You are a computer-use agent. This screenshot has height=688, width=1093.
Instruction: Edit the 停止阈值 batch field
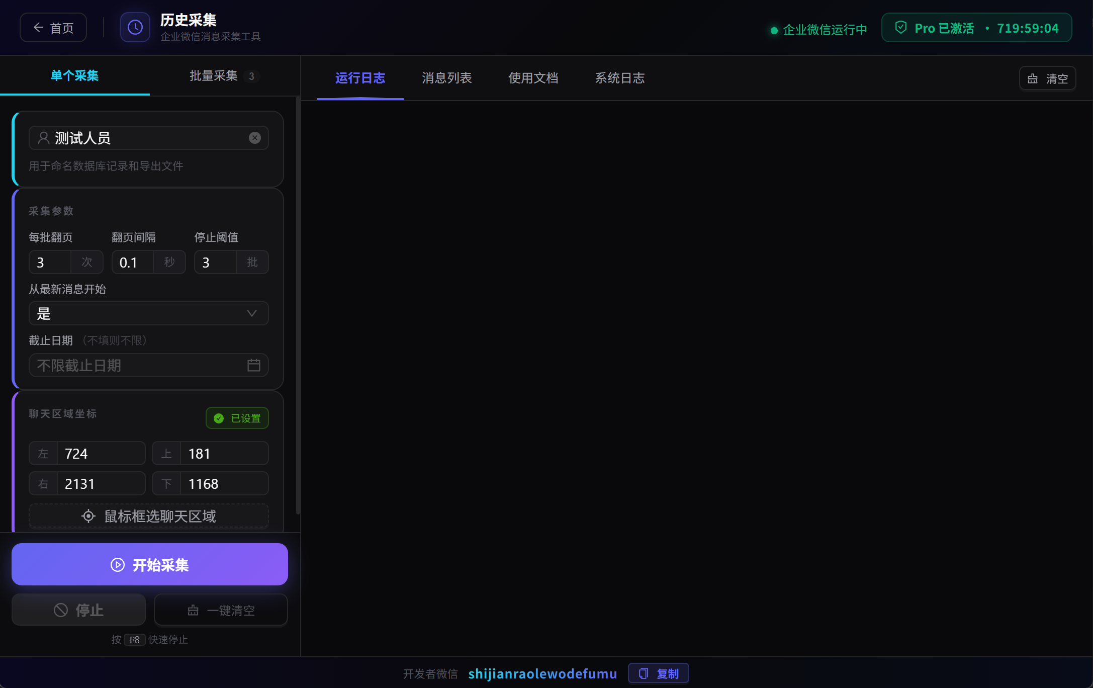pyautogui.click(x=215, y=262)
